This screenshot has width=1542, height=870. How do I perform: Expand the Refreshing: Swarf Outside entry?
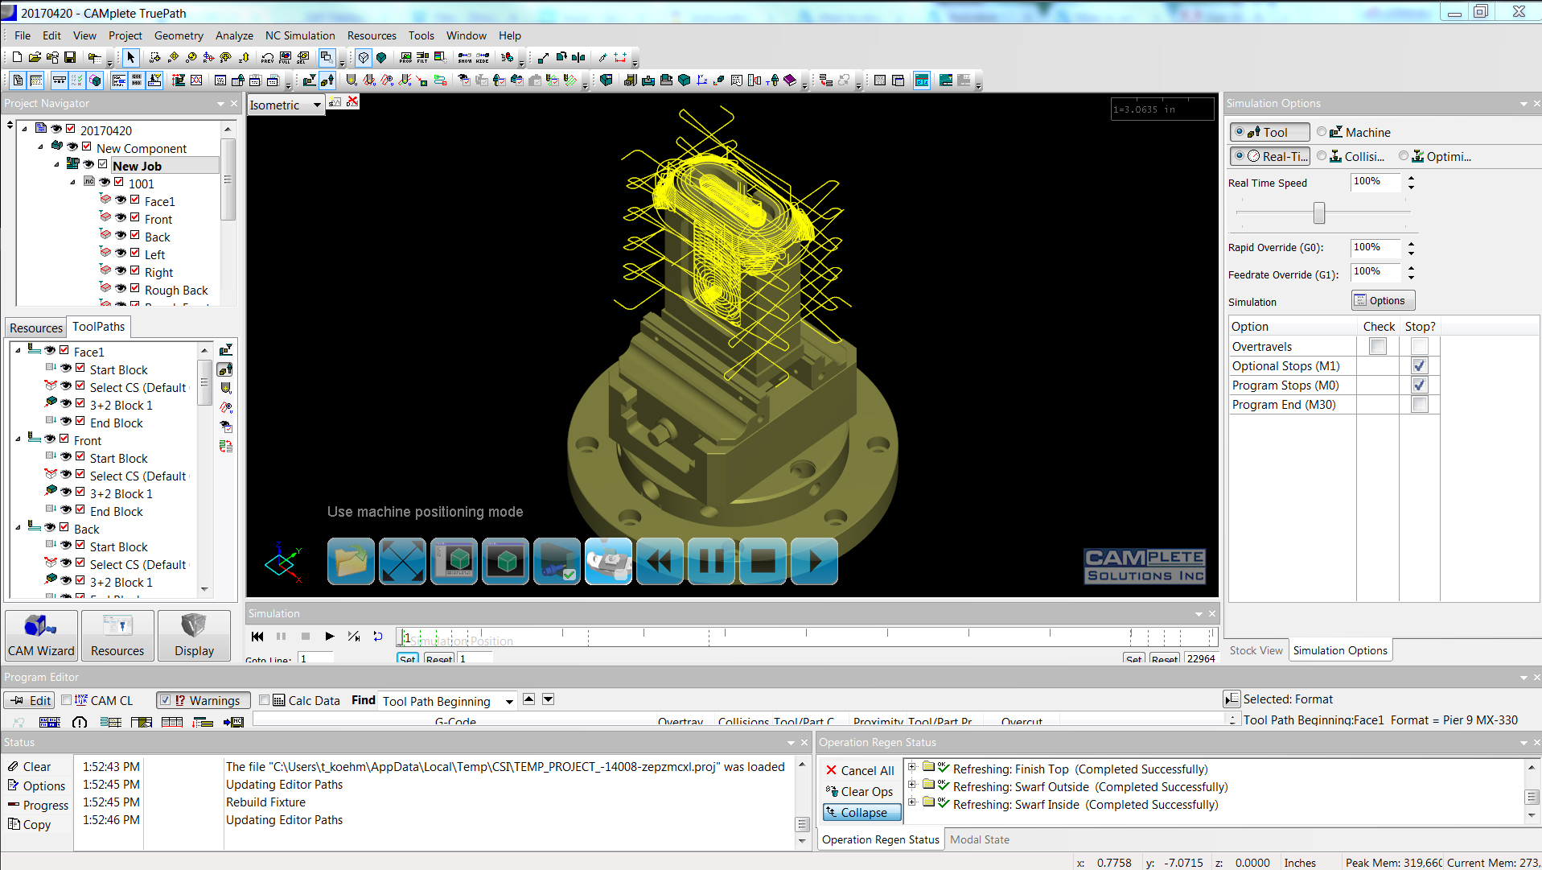click(x=912, y=785)
